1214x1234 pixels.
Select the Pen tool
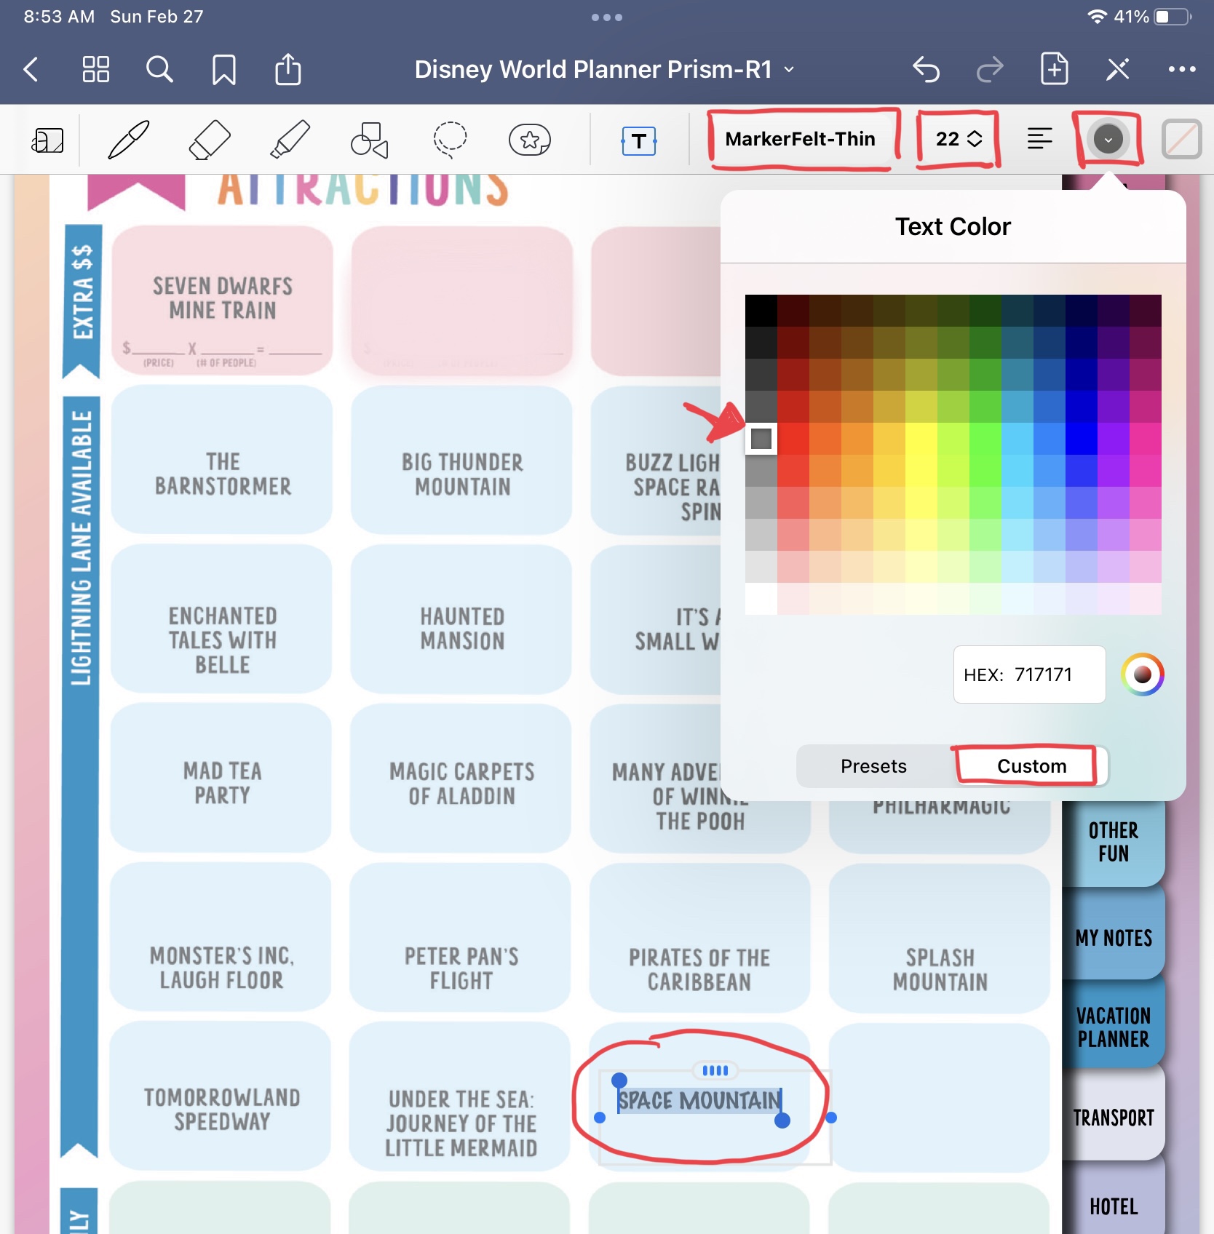click(129, 139)
